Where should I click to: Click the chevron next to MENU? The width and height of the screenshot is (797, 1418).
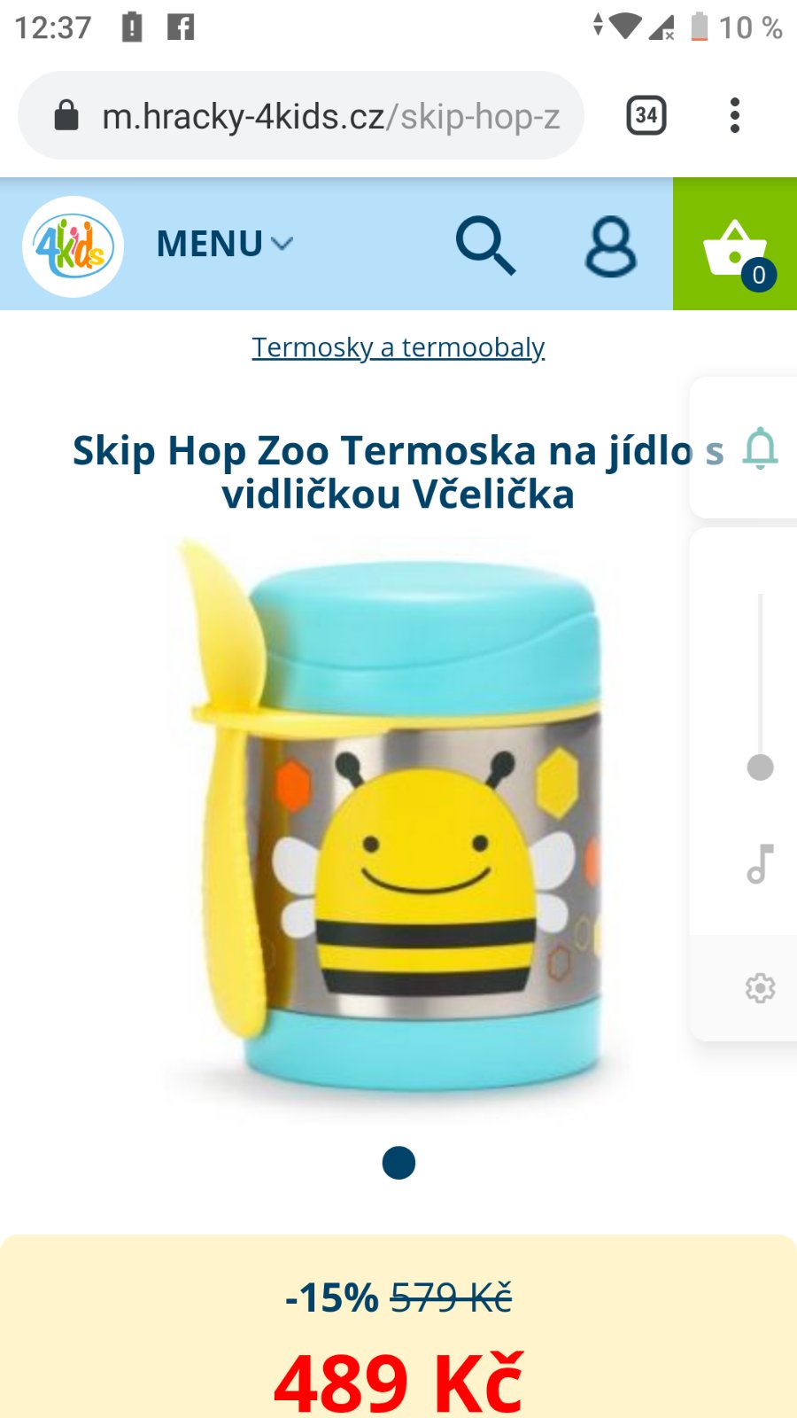tap(282, 244)
